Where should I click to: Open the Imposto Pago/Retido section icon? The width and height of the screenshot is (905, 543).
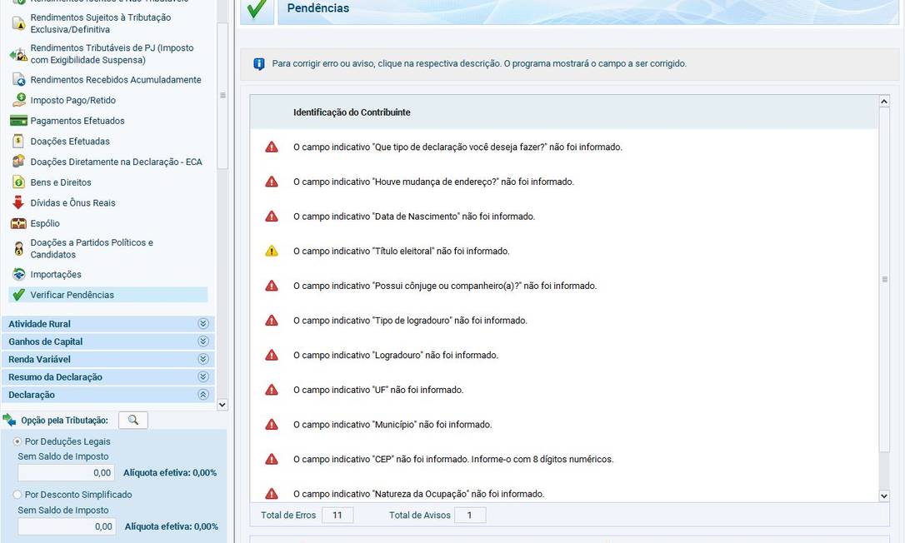(20, 99)
